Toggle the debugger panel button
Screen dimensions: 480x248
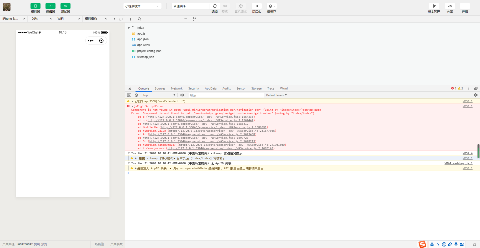pyautogui.click(x=65, y=6)
